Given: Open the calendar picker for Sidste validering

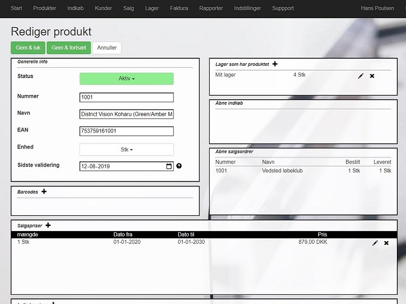Looking at the screenshot, I should click(x=169, y=166).
